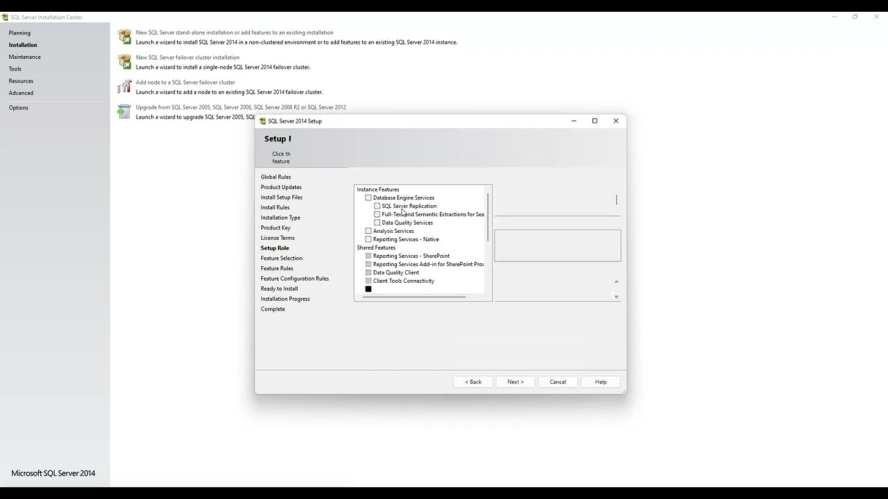
Task: Click the SQL Server Installation Center title icon
Action: point(5,17)
